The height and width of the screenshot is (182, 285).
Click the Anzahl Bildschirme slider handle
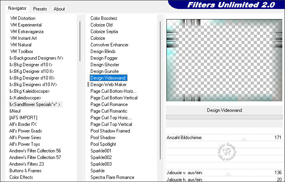click(x=244, y=139)
